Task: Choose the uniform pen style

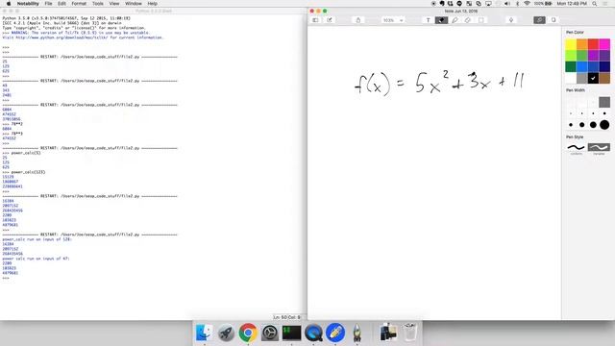Action: coord(577,147)
